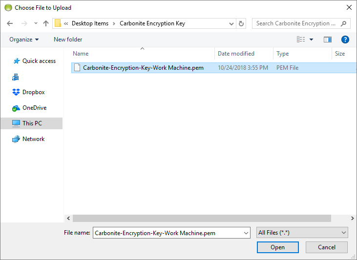
Task: Expand the Organize menu
Action: click(x=24, y=40)
